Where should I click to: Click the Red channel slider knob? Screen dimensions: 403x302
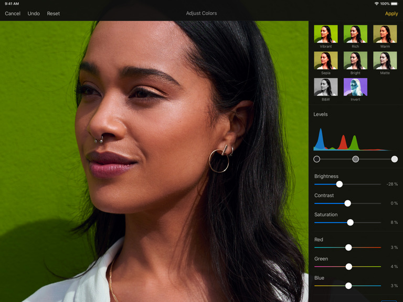click(x=348, y=247)
